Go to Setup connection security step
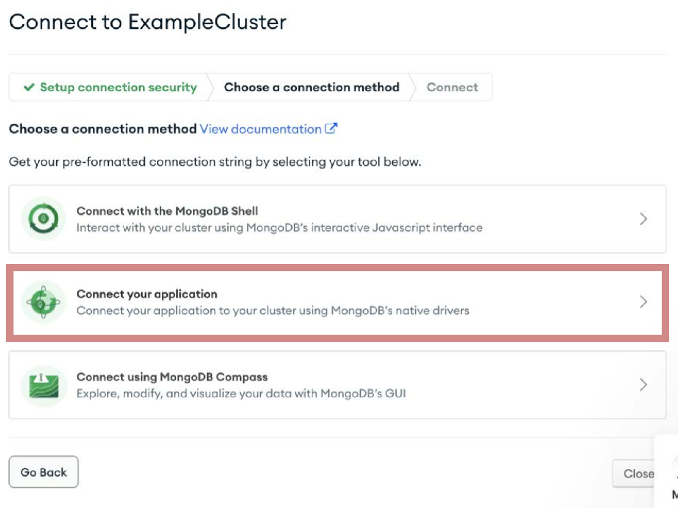Image resolution: width=678 pixels, height=508 pixels. click(x=110, y=87)
